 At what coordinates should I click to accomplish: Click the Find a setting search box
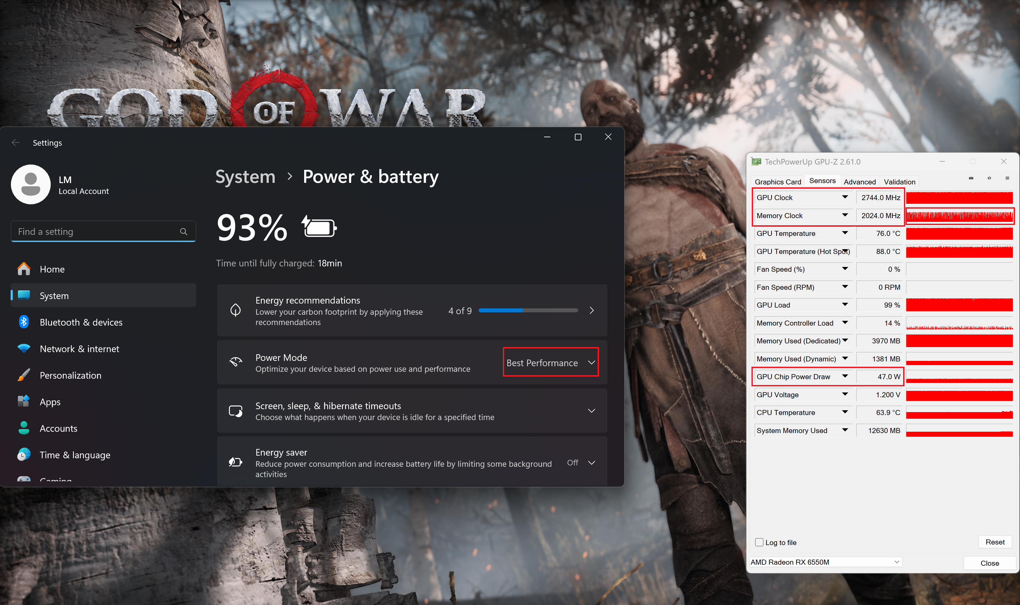point(103,232)
